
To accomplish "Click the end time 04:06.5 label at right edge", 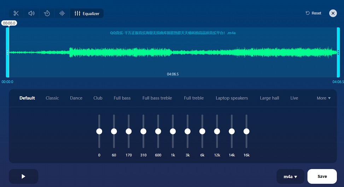I will 338,82.
